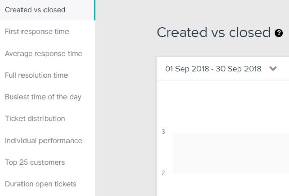Open Full resolution time report
This screenshot has height=196, width=289.
[36, 75]
